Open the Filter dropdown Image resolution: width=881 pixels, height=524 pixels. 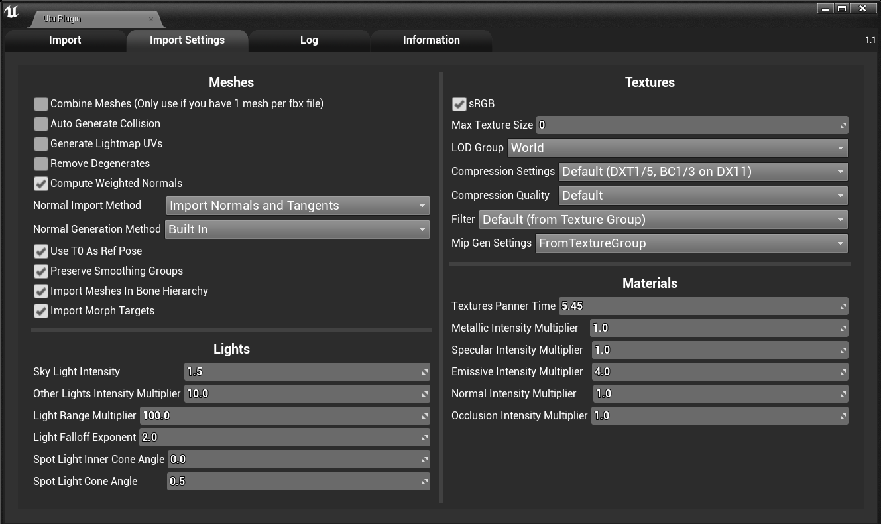click(840, 220)
